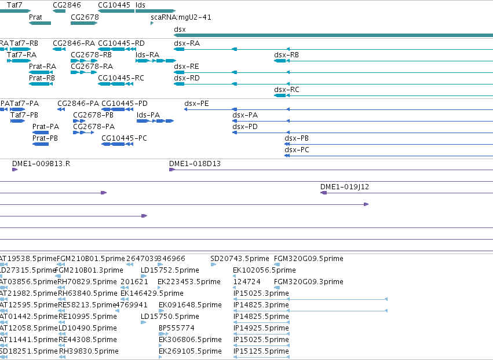Click the Prat-RB transcript label
This screenshot has height=360, width=493.
pyautogui.click(x=42, y=78)
